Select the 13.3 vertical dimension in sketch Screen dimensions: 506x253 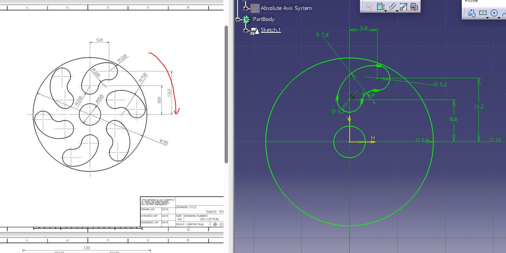tap(479, 106)
